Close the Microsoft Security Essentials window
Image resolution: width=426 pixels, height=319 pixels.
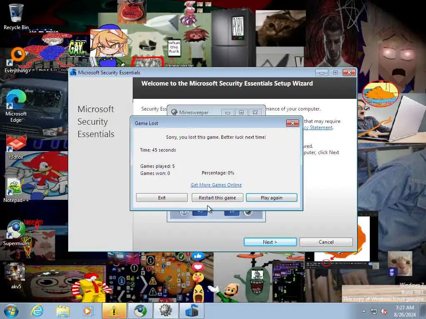[349, 72]
